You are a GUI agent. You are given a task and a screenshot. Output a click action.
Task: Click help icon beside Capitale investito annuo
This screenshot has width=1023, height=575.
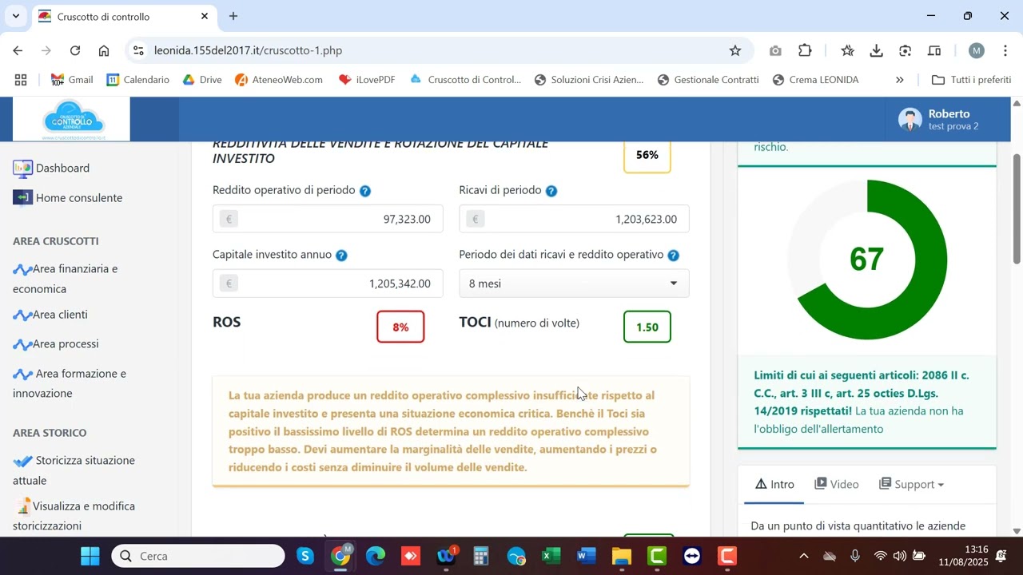point(341,256)
